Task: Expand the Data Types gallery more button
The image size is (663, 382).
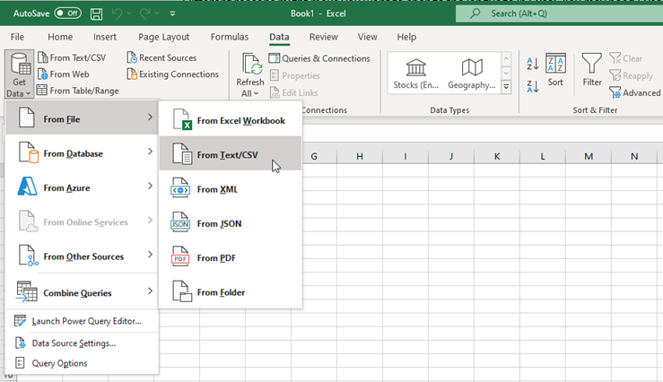Action: coord(506,87)
